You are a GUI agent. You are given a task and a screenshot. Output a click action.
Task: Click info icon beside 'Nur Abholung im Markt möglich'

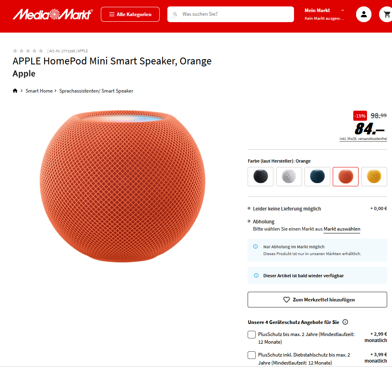point(256,247)
